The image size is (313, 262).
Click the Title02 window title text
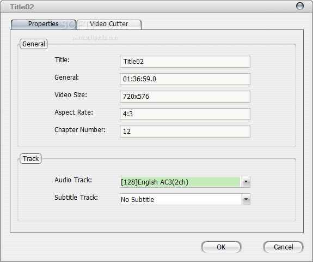pyautogui.click(x=22, y=7)
